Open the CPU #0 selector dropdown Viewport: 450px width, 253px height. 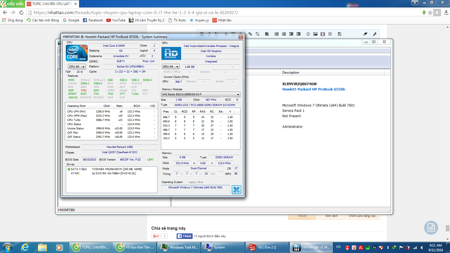[77, 67]
